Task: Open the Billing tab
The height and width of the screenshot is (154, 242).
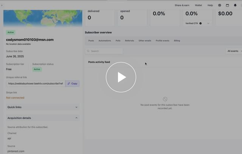Action: (x=177, y=40)
